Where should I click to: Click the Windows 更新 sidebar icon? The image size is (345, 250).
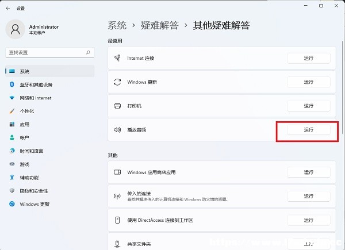[x=12, y=204]
